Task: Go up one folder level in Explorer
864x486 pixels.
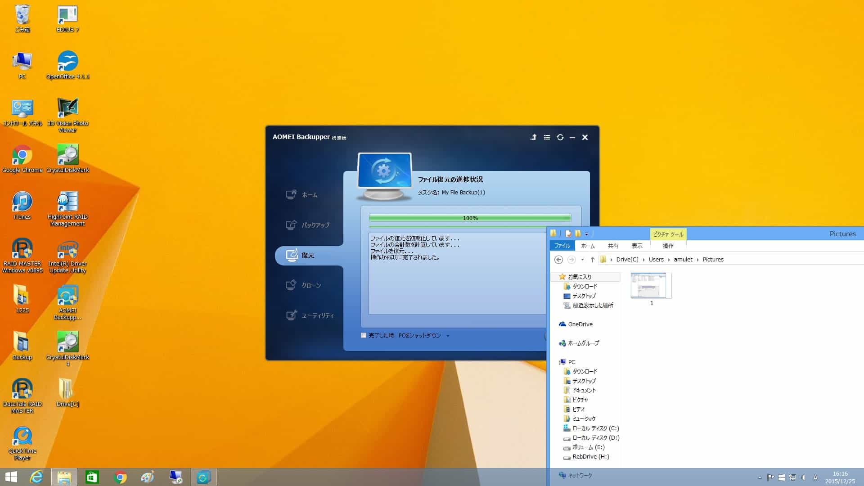Action: pyautogui.click(x=593, y=260)
